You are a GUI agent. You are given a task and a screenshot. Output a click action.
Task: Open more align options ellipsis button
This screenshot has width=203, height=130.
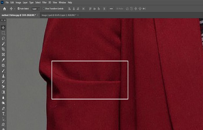click(111, 9)
